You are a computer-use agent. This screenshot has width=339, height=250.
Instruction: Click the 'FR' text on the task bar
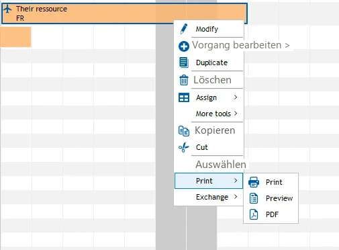20,18
